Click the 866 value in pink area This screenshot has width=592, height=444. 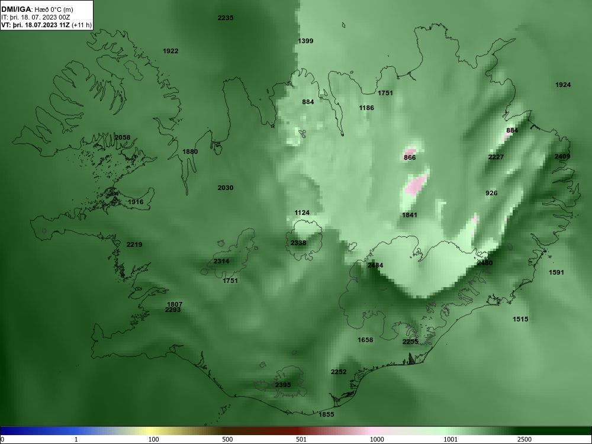(410, 157)
